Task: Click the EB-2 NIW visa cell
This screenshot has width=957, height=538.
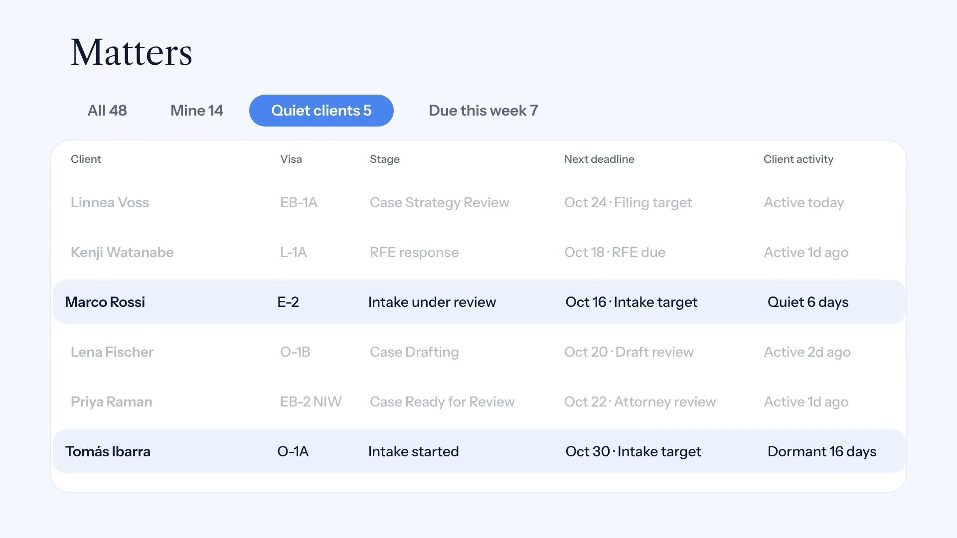Action: tap(311, 402)
